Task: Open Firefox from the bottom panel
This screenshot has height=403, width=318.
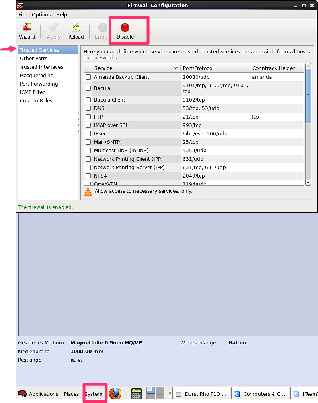Action: [x=115, y=393]
